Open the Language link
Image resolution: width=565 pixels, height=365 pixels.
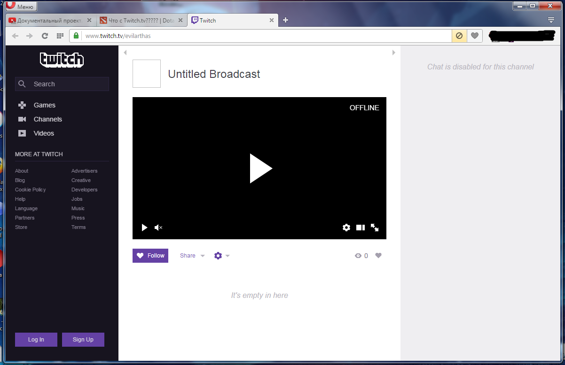coord(26,208)
